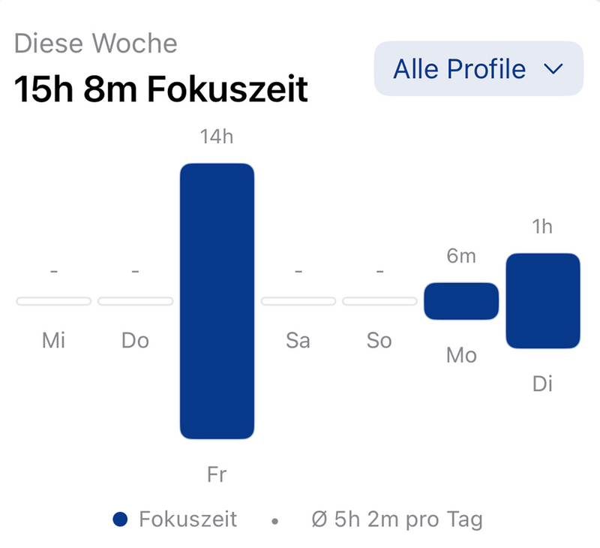The width and height of the screenshot is (600, 548).
Task: Click the chevron next to Alle Profile
Action: pyautogui.click(x=554, y=68)
